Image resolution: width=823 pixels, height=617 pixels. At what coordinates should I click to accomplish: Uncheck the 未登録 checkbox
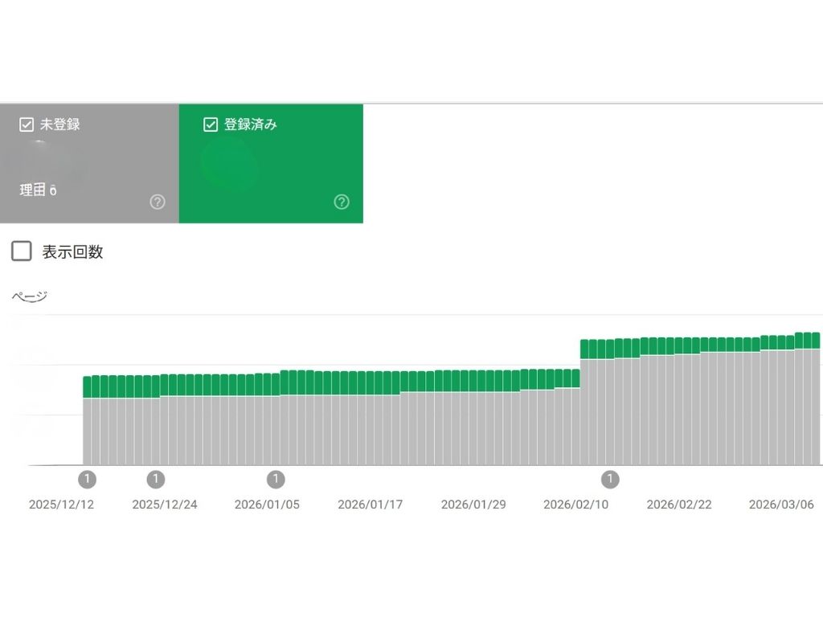point(27,125)
